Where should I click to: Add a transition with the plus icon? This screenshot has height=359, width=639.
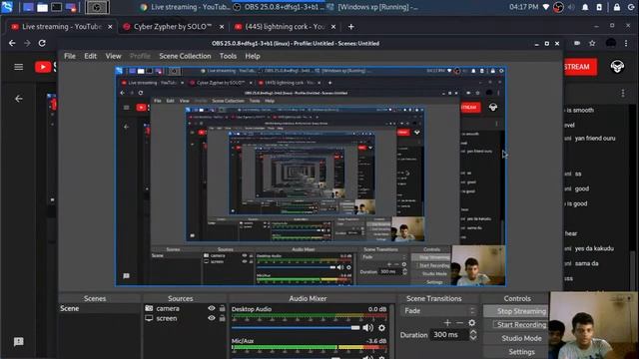(447, 322)
